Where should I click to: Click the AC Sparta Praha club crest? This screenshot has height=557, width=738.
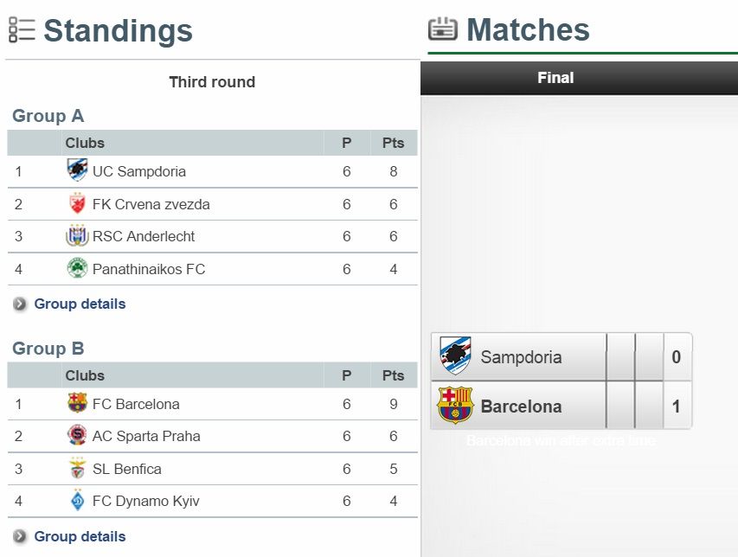coord(77,436)
